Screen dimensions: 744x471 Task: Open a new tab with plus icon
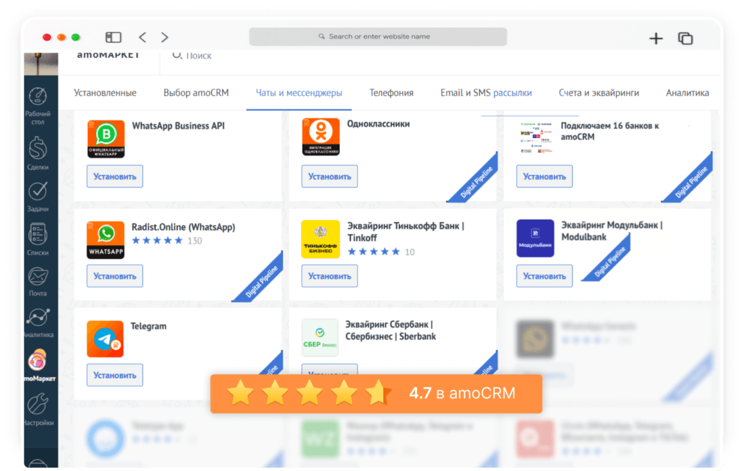656,38
